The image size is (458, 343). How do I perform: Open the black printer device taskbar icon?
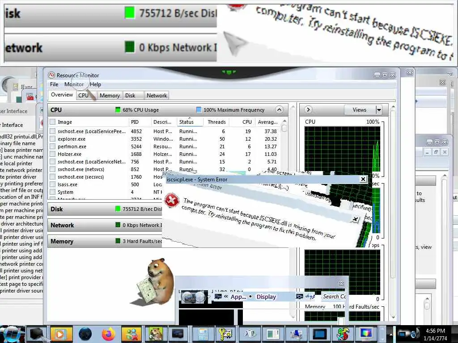click(x=37, y=334)
